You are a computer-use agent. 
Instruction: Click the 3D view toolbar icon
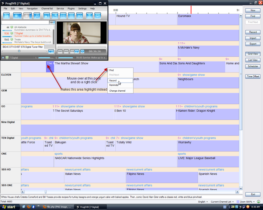[x=80, y=16]
